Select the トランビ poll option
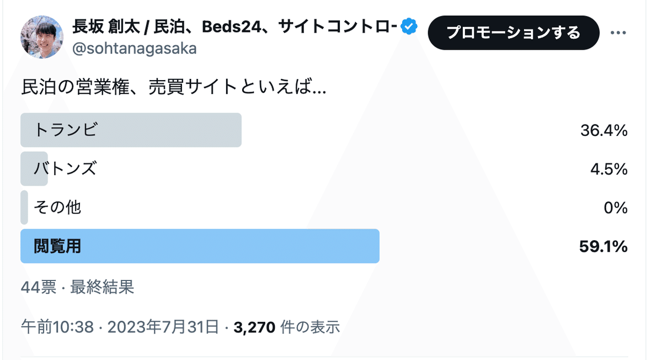This screenshot has height=360, width=662. click(131, 130)
